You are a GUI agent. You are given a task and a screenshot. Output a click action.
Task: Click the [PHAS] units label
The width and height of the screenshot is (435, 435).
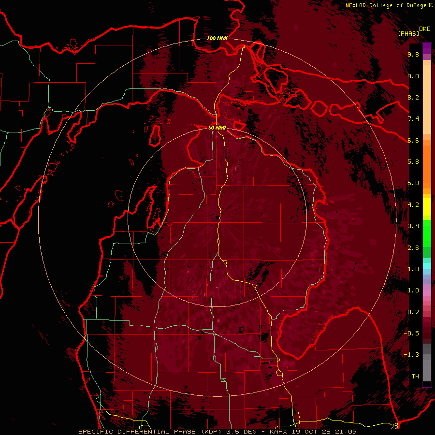click(x=408, y=33)
